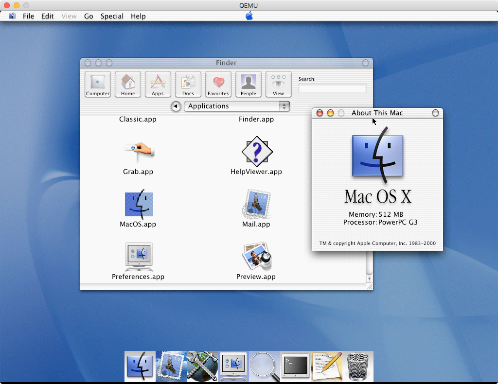Image resolution: width=498 pixels, height=384 pixels.
Task: Click the Mac OS X title text
Action: [378, 196]
